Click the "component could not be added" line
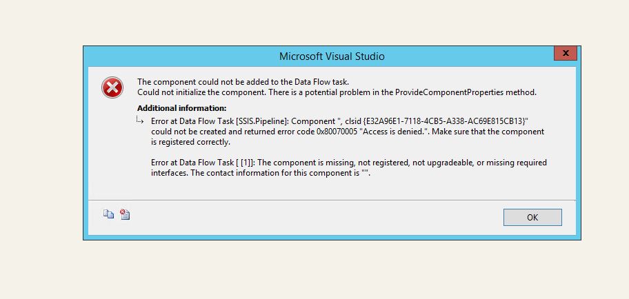The image size is (629, 299). [243, 82]
